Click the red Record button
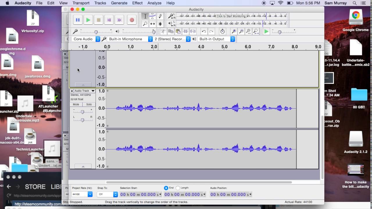Screen dimensions: 372x209 132,20
